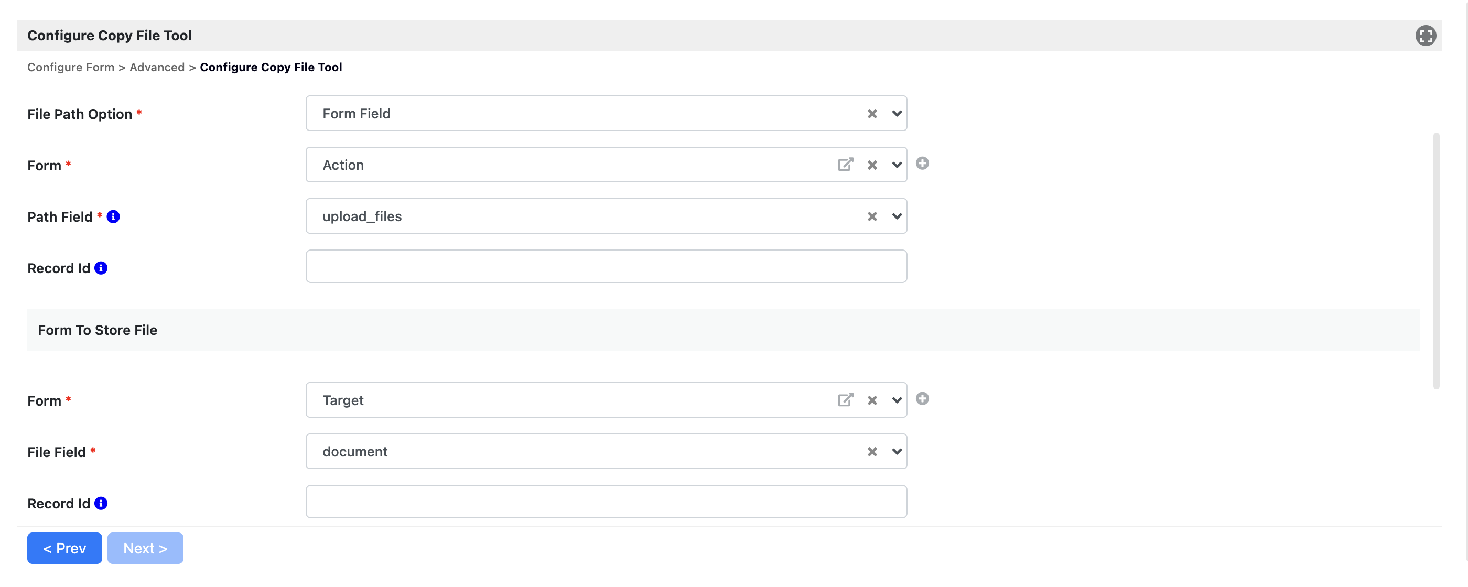Show info for lower Record Id
The image size is (1468, 587).
pyautogui.click(x=101, y=503)
